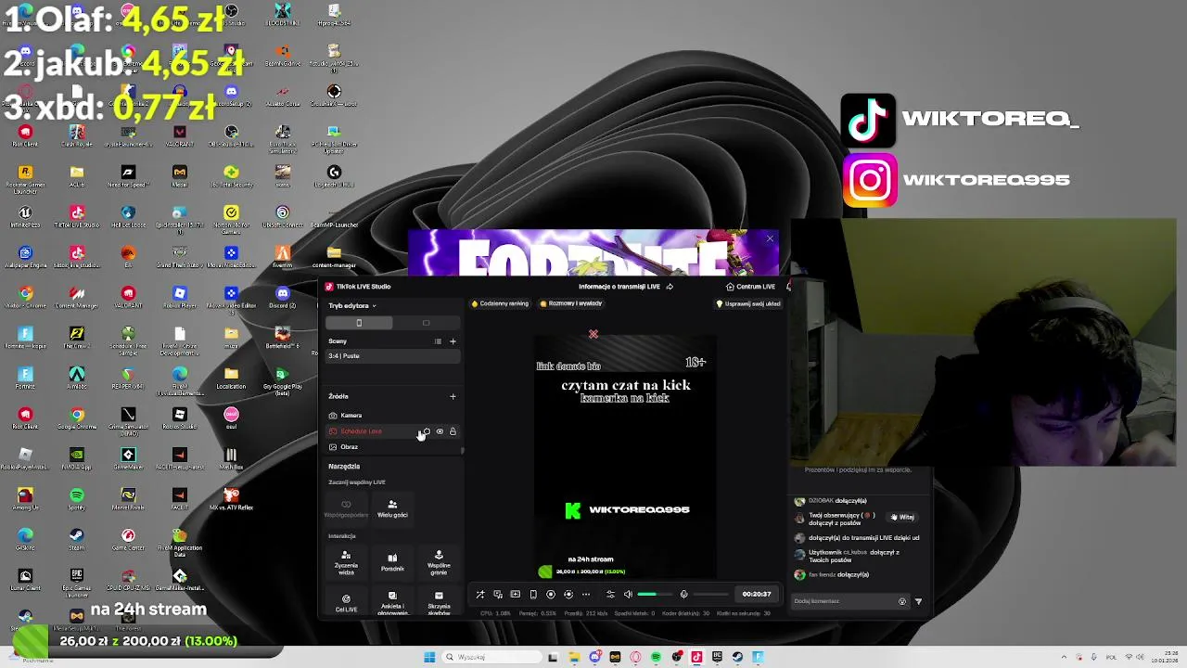The height and width of the screenshot is (668, 1187).
Task: Click the record button in bottom toolbar
Action: tap(551, 595)
